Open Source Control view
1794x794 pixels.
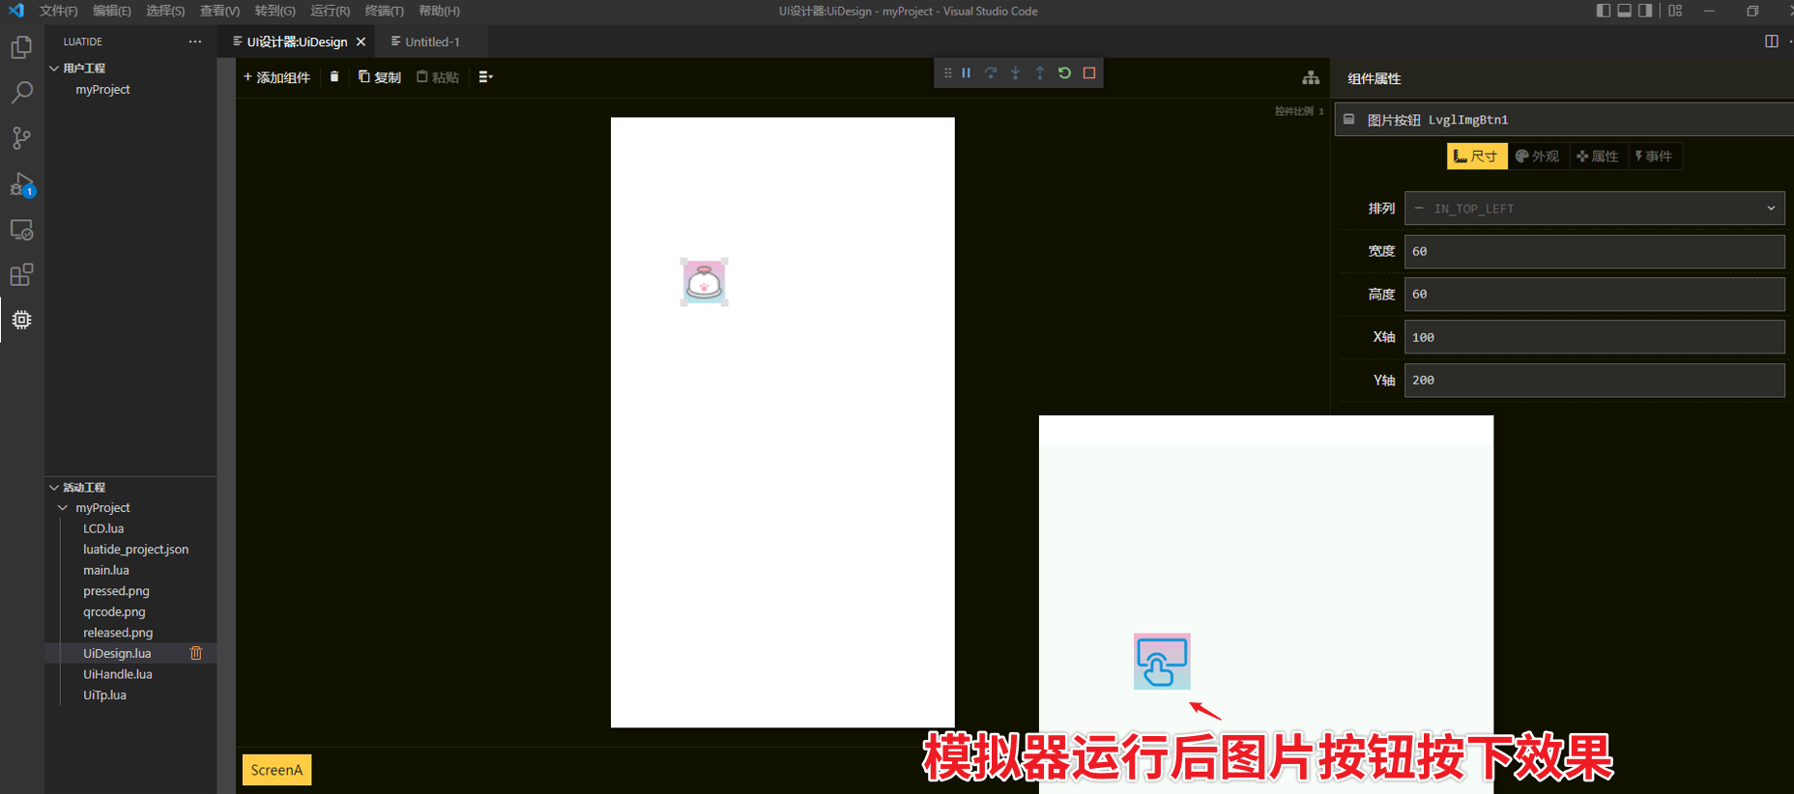pyautogui.click(x=21, y=138)
